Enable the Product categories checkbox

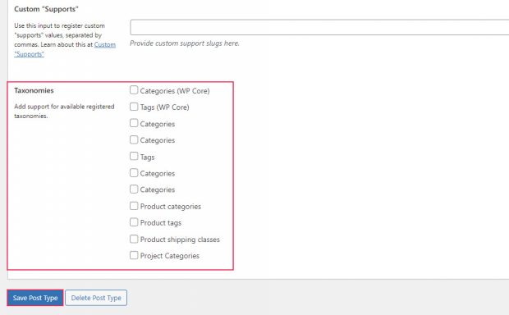[x=134, y=206]
